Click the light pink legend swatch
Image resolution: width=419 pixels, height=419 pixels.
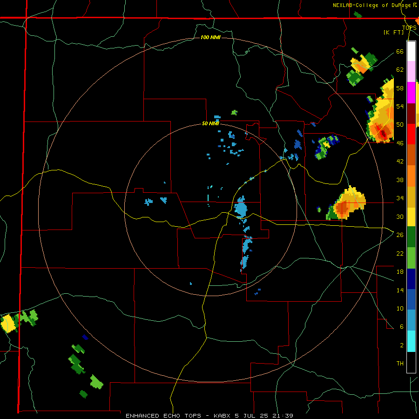[x=411, y=71]
